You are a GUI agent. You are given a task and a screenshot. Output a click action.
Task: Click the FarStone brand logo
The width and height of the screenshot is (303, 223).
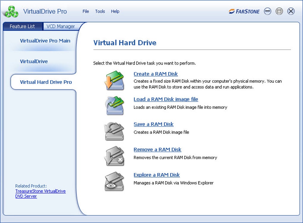244,11
